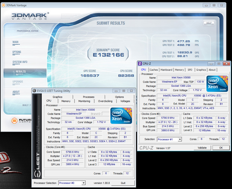Open the Processor Selection dropdown in E-LEET
Screen dimensions: 232x189
[x=84, y=183]
